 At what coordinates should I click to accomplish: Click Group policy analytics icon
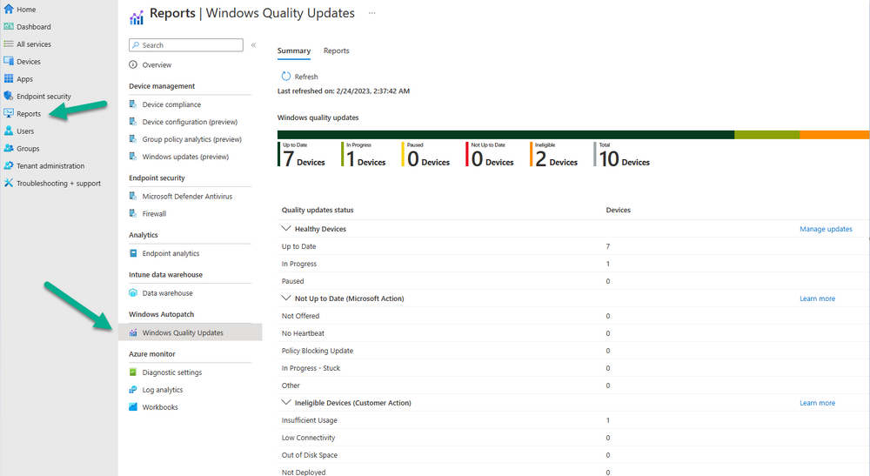[133, 138]
